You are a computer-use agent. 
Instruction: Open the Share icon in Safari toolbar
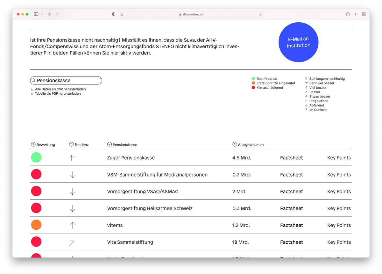click(x=348, y=14)
